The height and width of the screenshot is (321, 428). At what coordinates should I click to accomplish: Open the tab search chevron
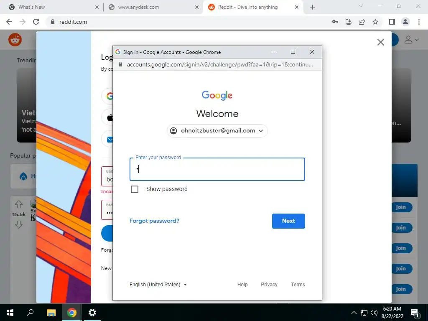pyautogui.click(x=361, y=6)
